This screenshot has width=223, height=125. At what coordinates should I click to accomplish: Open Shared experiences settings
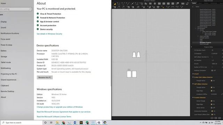tap(8, 80)
